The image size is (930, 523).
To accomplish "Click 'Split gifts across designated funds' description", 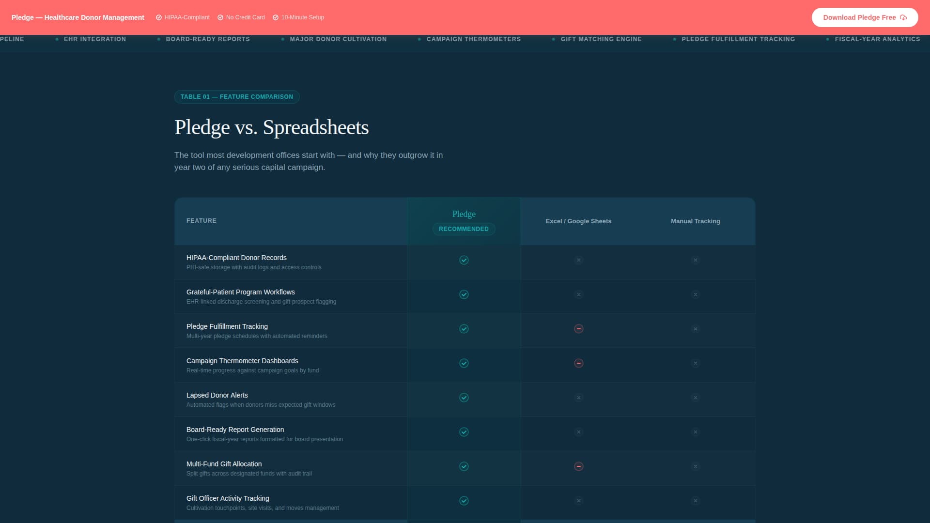I will click(x=249, y=474).
